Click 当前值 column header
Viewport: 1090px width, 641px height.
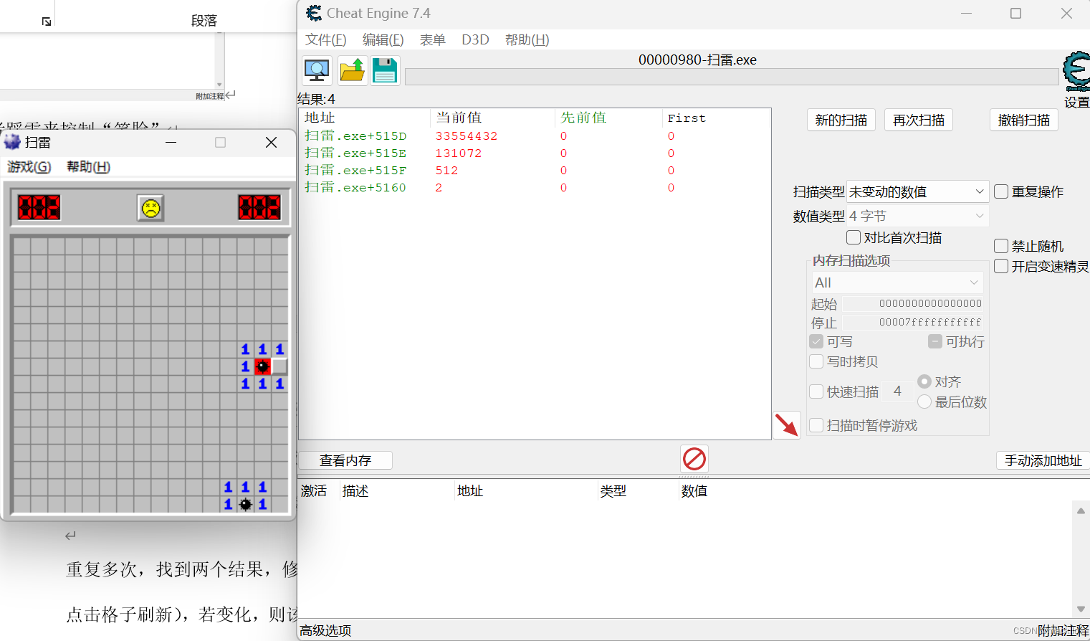[x=492, y=118]
